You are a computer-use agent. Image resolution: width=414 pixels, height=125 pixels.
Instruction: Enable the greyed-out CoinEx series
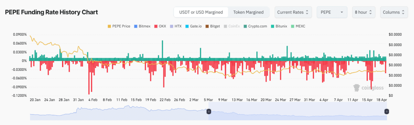232,26
